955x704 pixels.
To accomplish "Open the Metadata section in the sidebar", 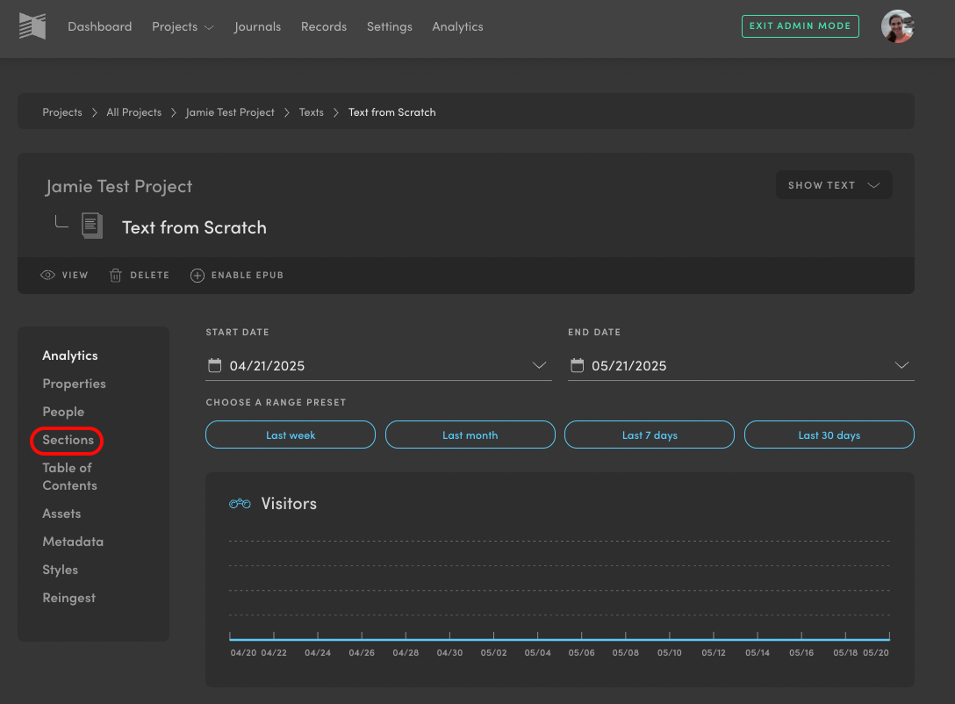I will point(73,541).
